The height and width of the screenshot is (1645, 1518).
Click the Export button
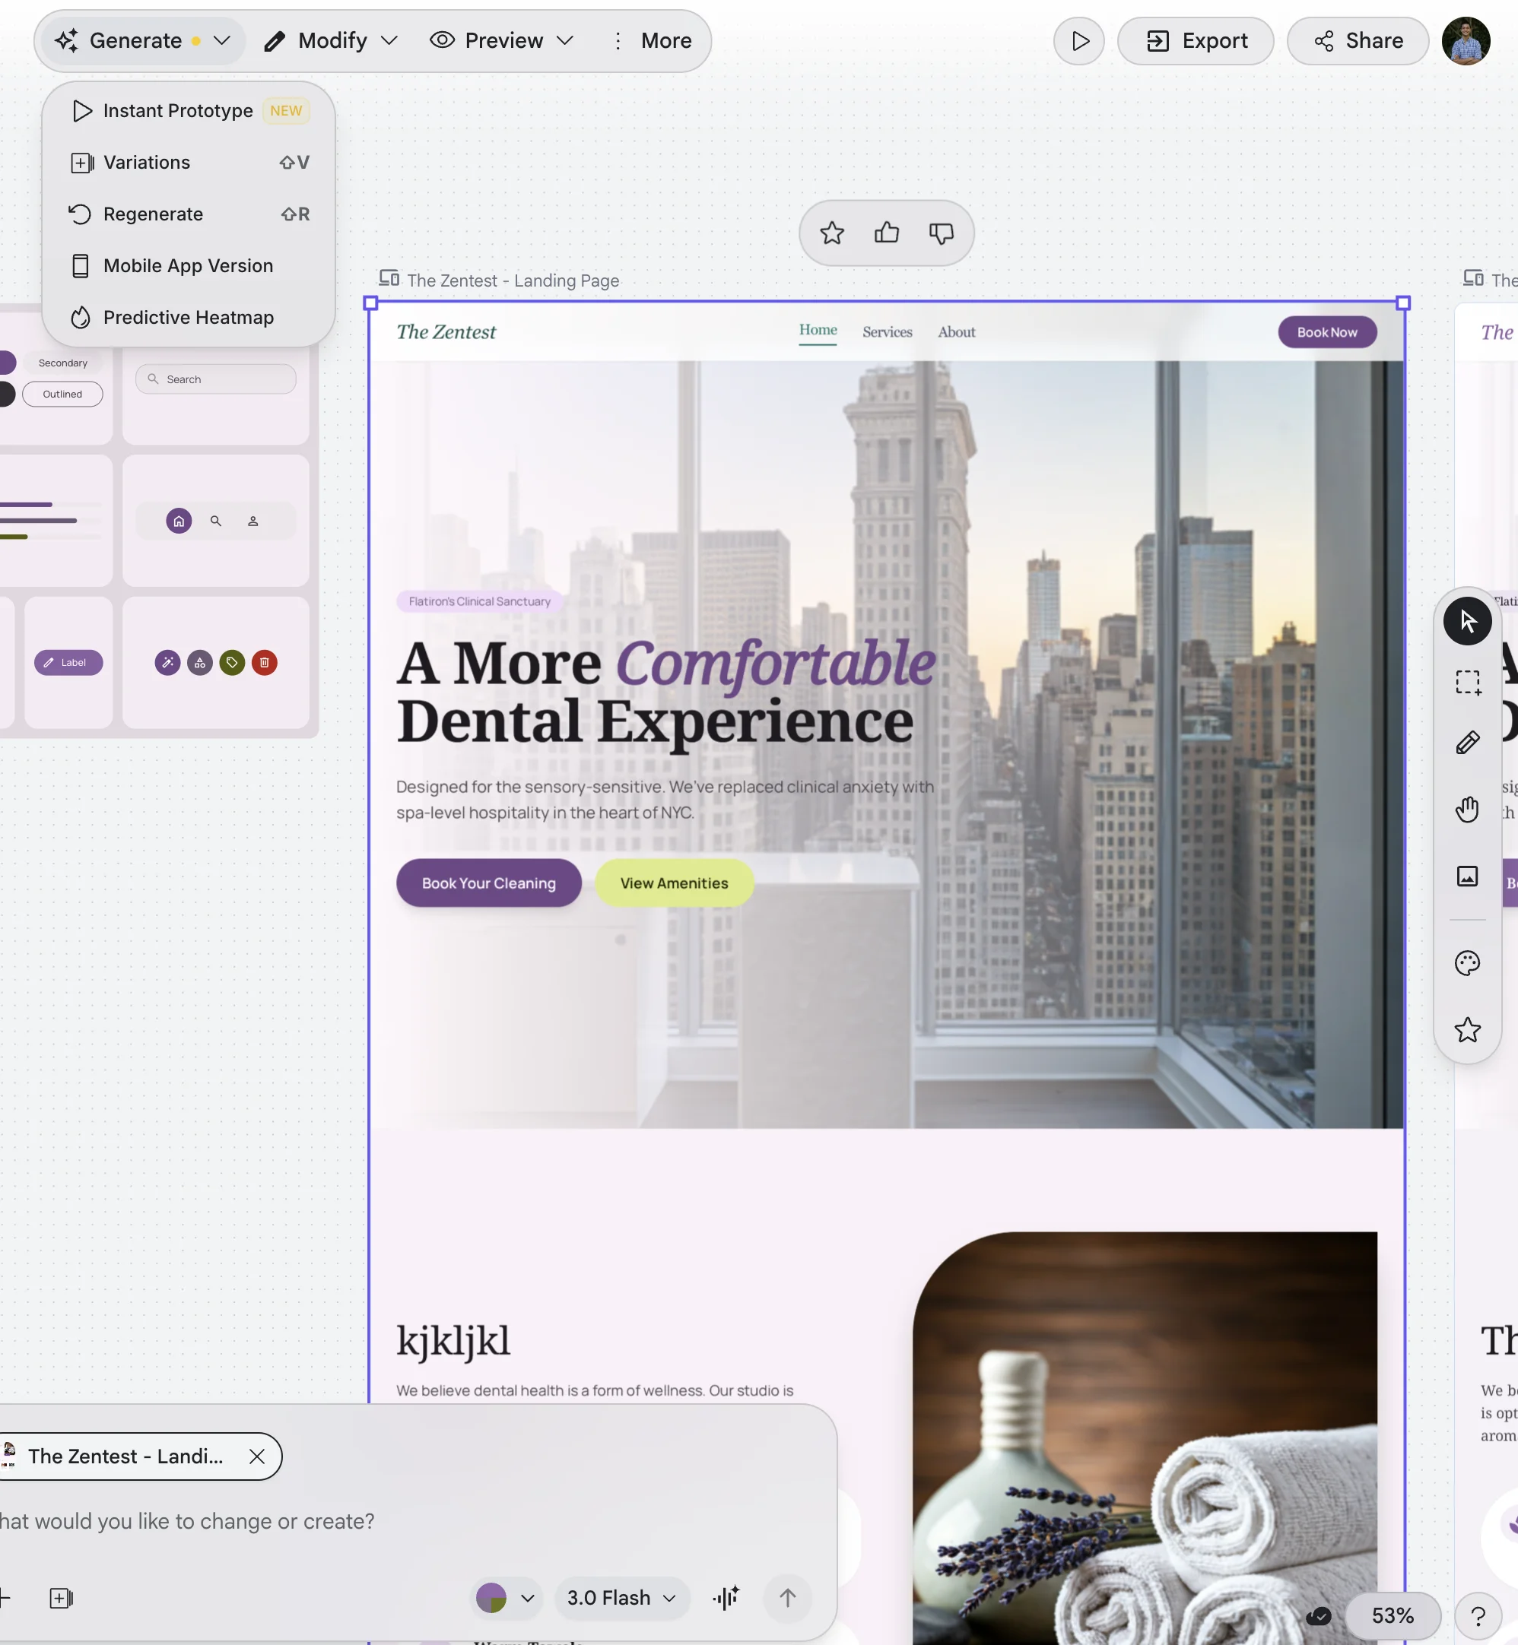[x=1196, y=41]
